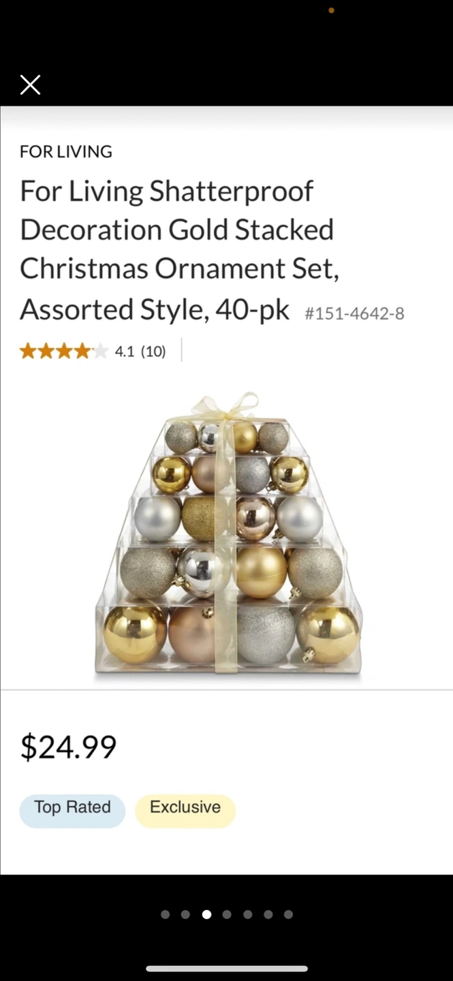View the ornament set product image

pos(228,535)
